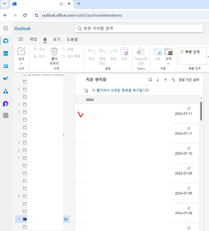Open People contacts in the left rail
The height and width of the screenshot is (231, 209).
(x=6, y=66)
